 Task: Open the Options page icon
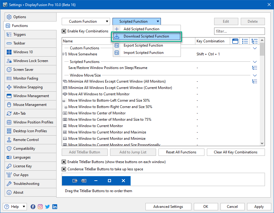(x=9, y=17)
